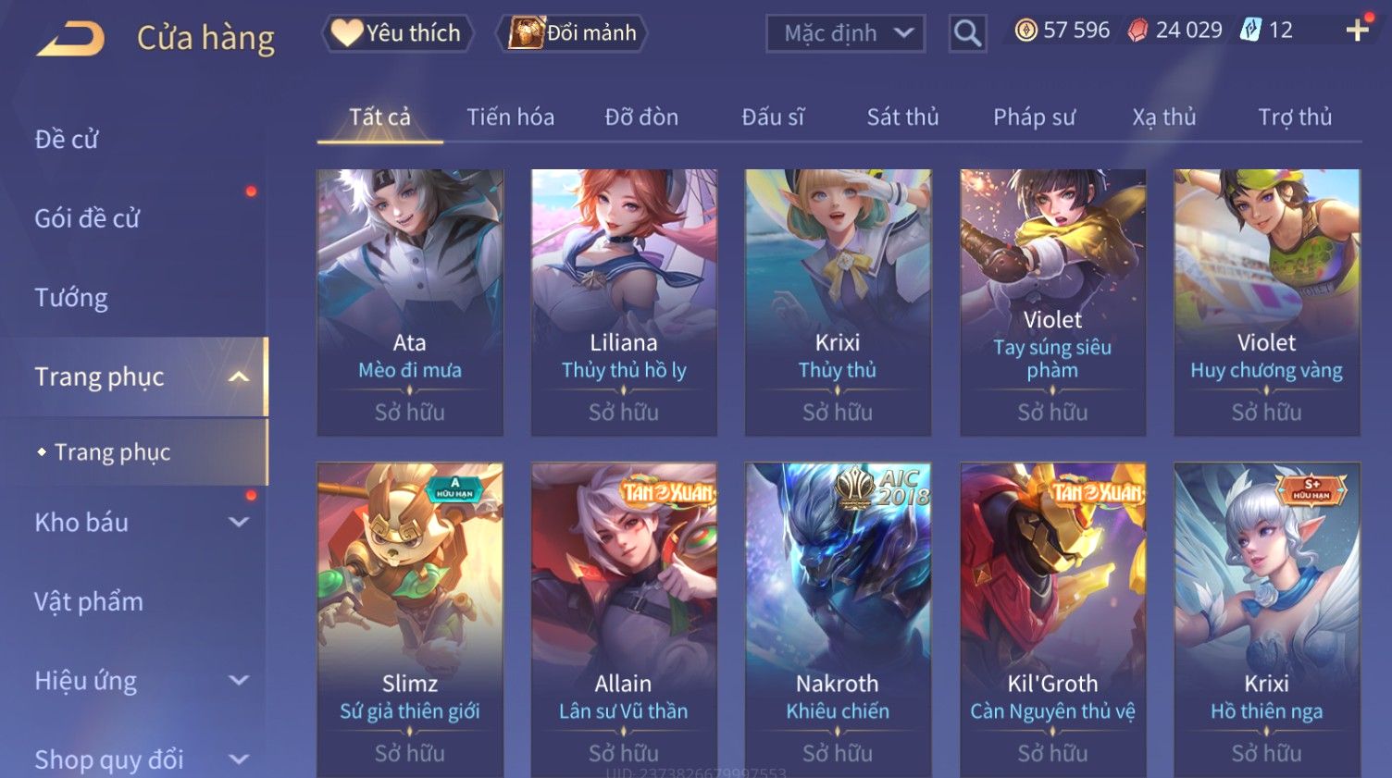Select the Tiến hóa tab
Image resolution: width=1392 pixels, height=778 pixels.
510,117
